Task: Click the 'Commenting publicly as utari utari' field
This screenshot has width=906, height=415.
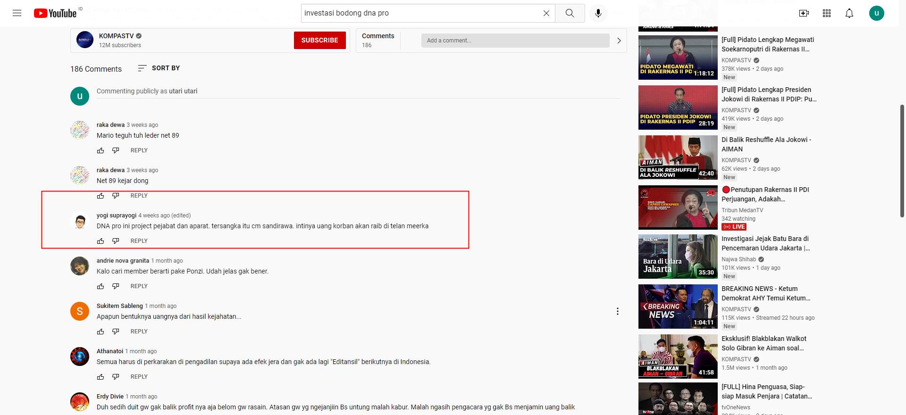Action: (358, 91)
